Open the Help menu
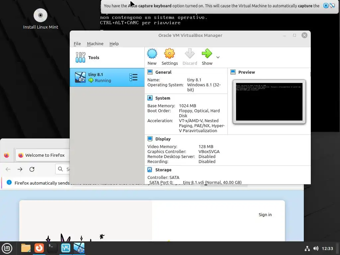The image size is (340, 255). pos(114,43)
